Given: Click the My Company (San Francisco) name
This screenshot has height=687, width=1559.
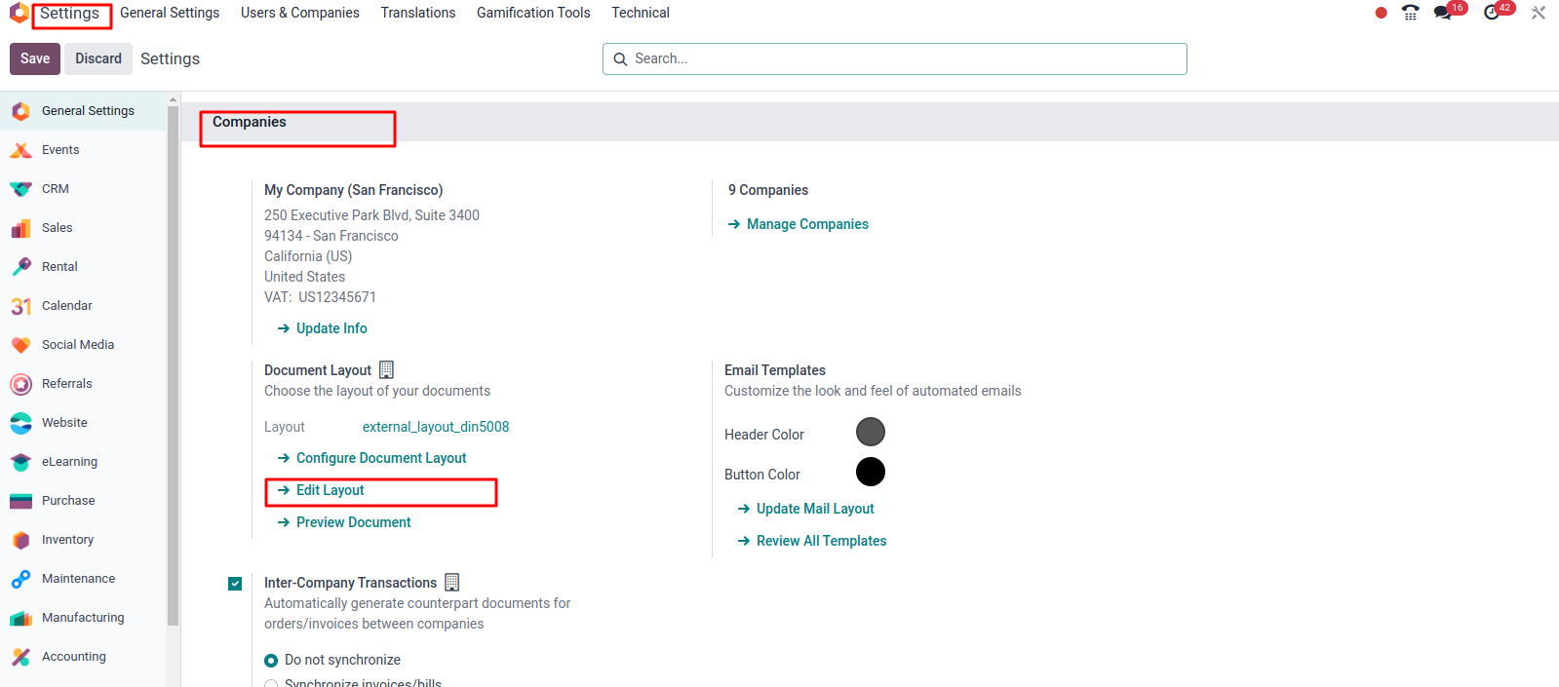Looking at the screenshot, I should click(x=354, y=190).
